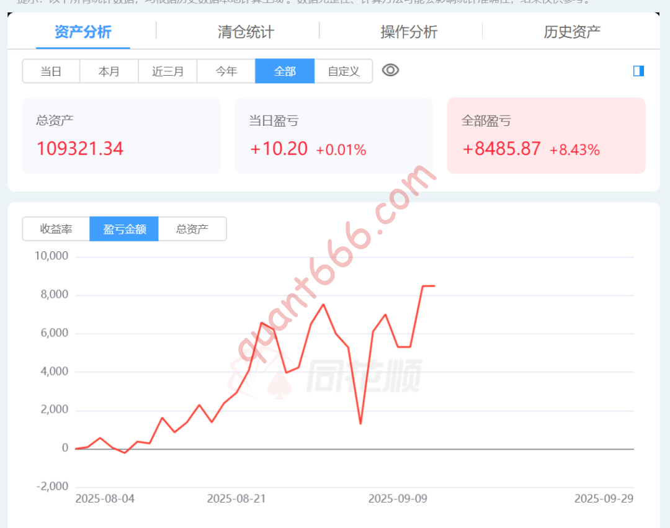Click the 当日盈亏 summary card

[334, 135]
